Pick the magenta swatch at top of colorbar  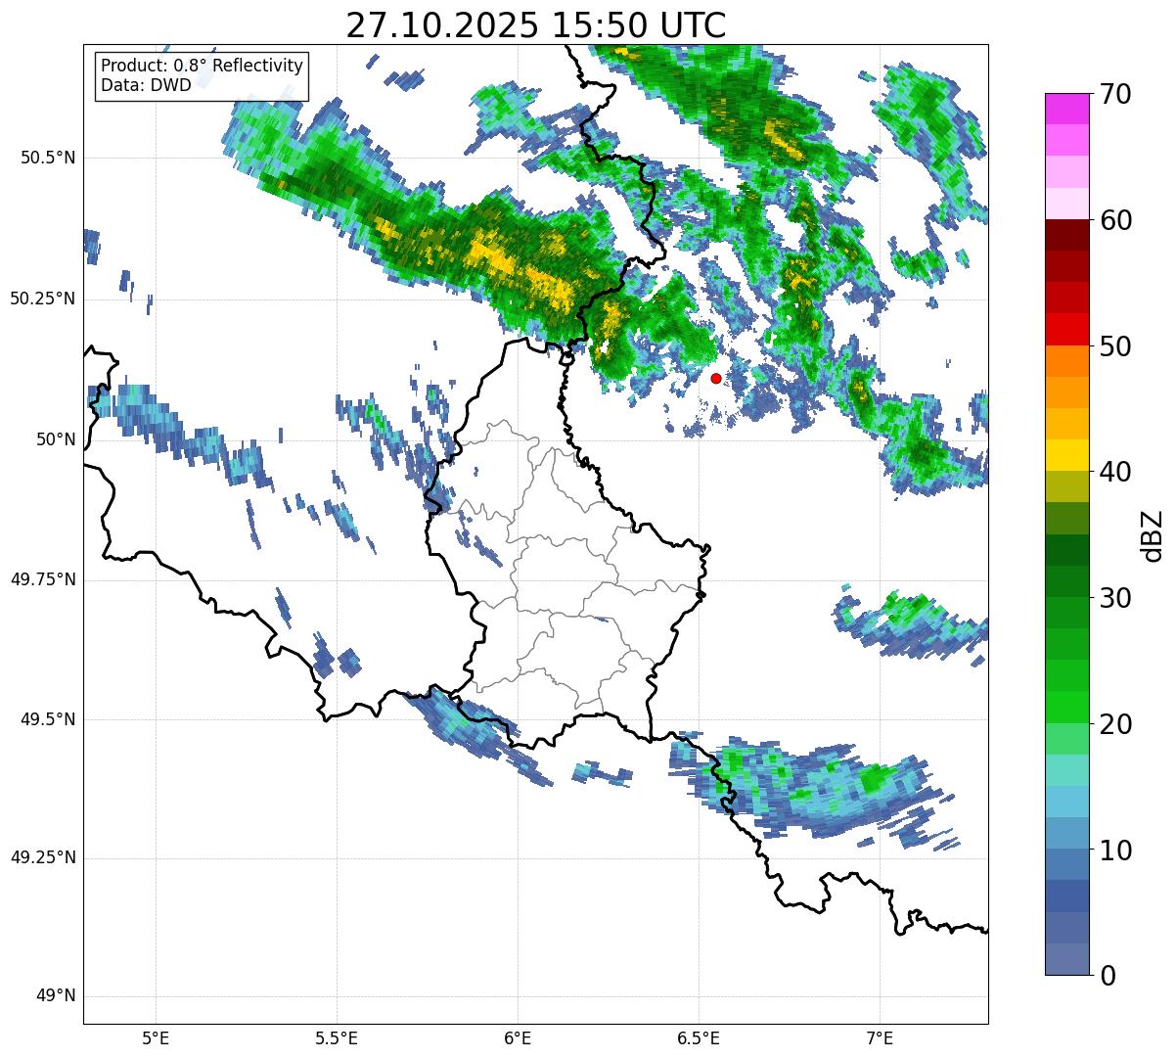pos(1066,109)
